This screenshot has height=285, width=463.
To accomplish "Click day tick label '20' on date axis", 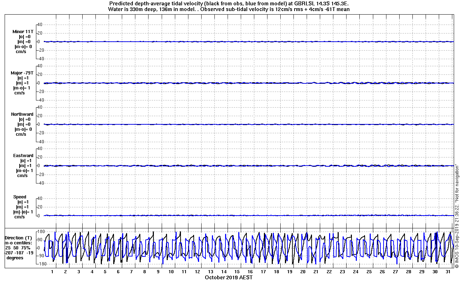I will click(303, 272).
